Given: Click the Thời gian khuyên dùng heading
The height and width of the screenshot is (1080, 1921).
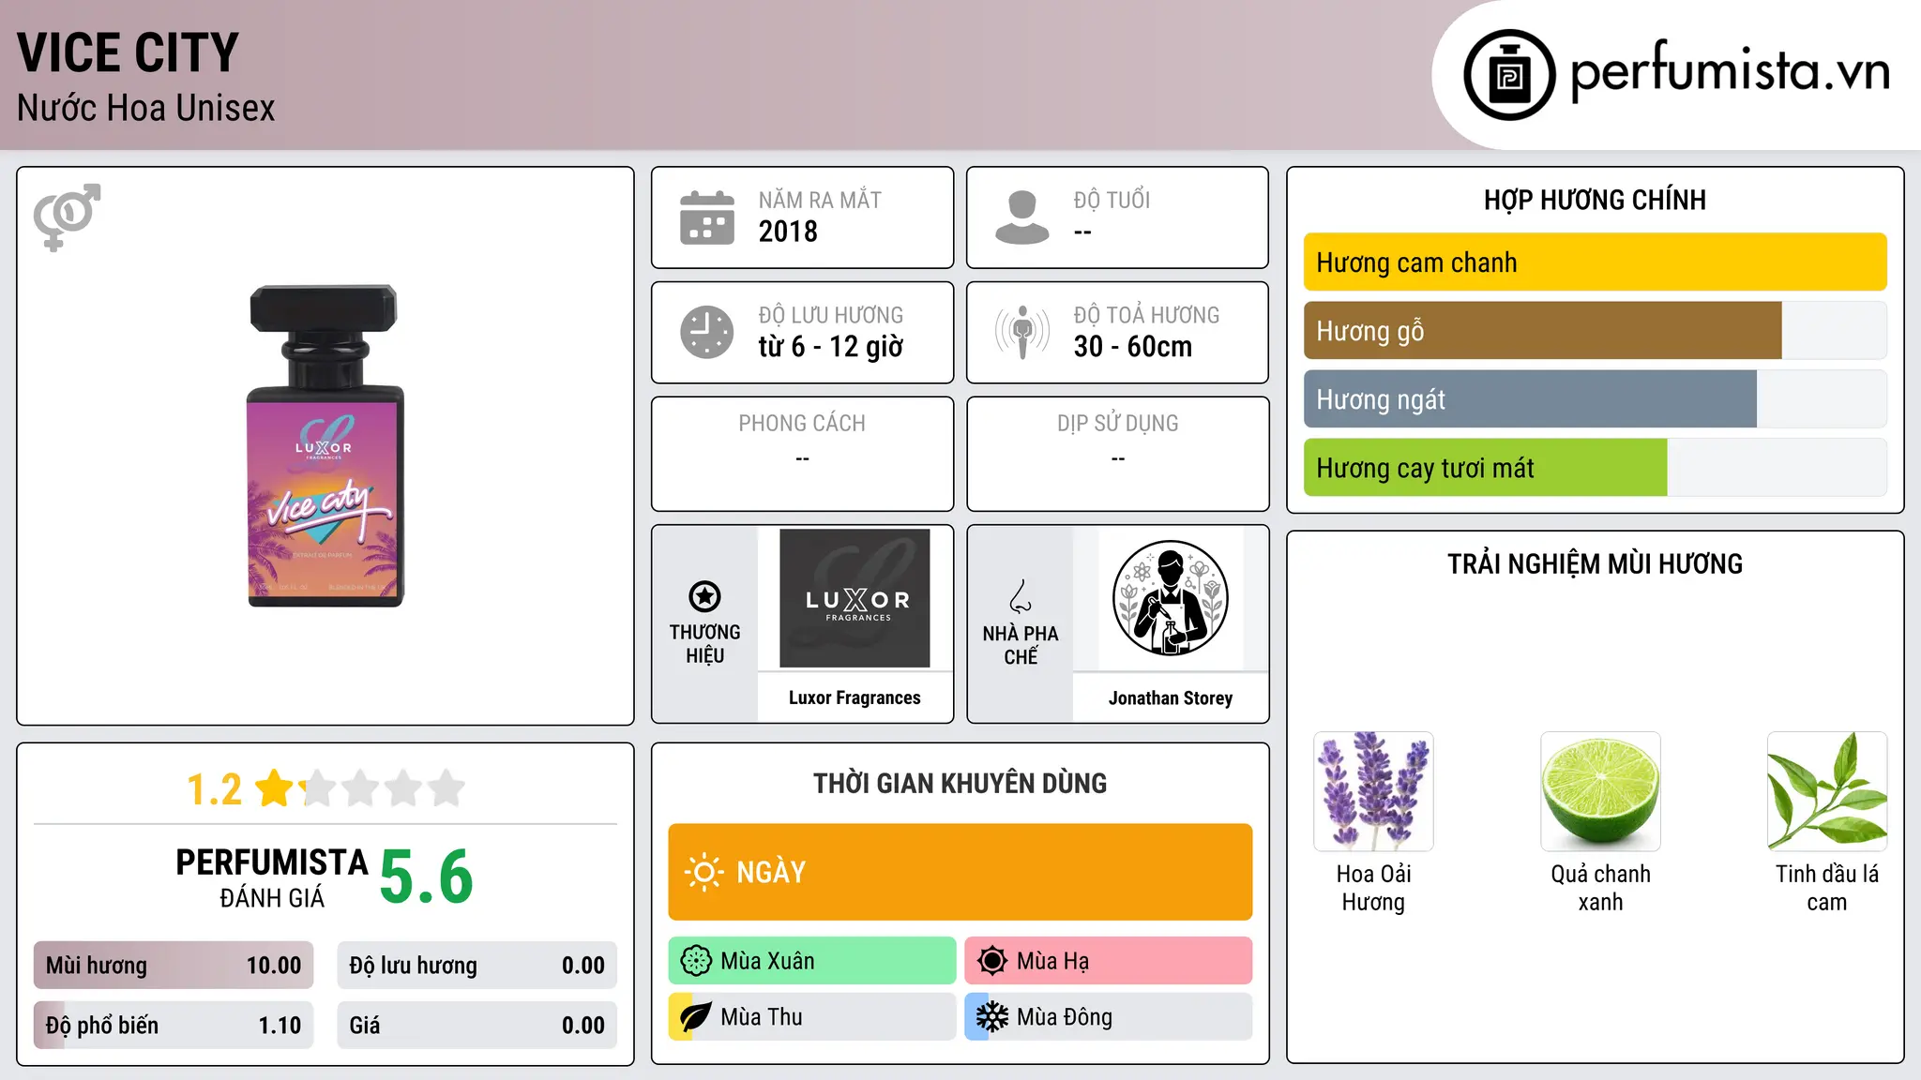Looking at the screenshot, I should tap(960, 783).
